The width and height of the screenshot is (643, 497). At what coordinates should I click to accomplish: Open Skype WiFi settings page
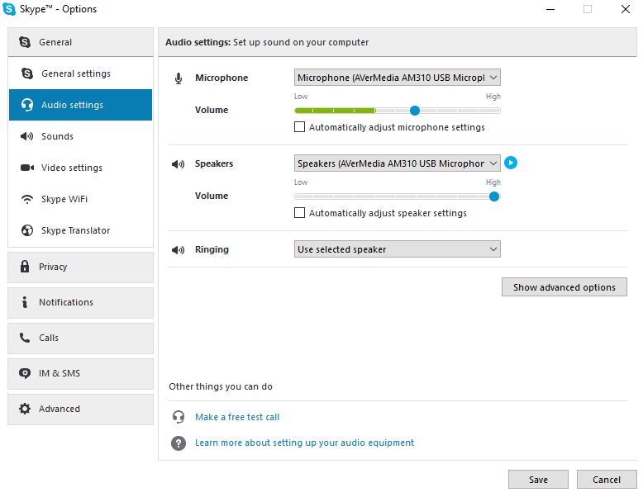tap(80, 199)
